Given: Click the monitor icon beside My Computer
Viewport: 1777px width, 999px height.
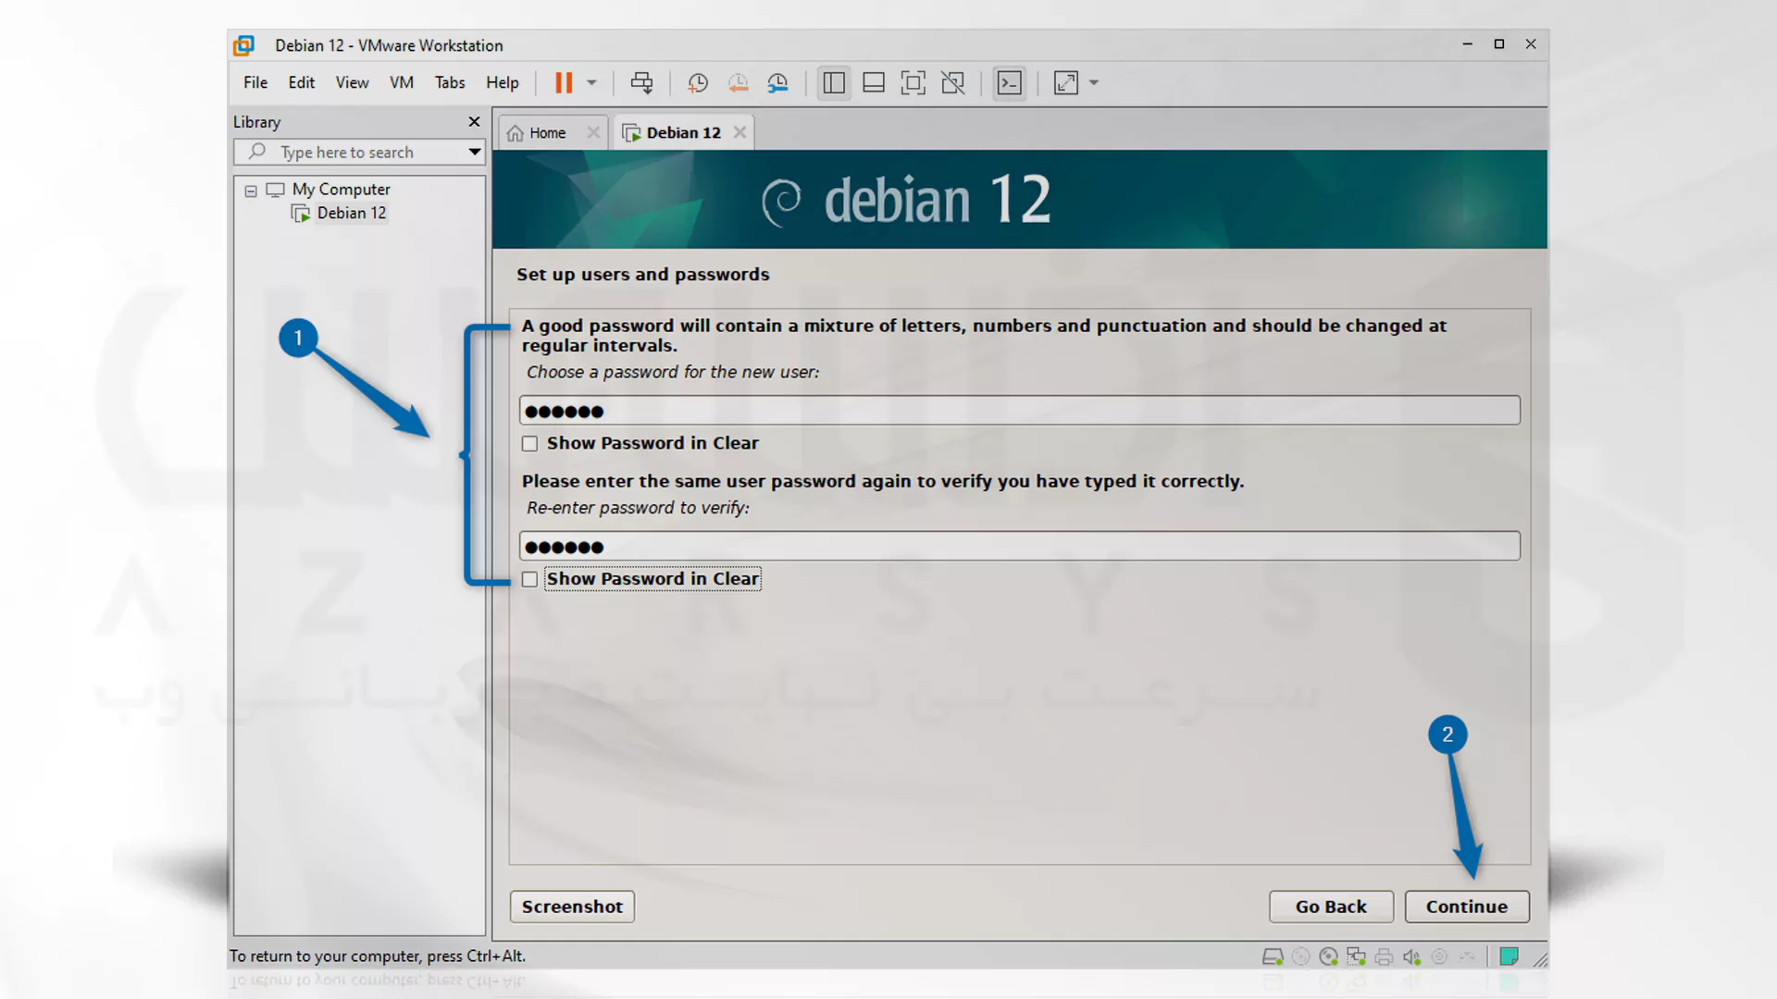Looking at the screenshot, I should coord(275,190).
